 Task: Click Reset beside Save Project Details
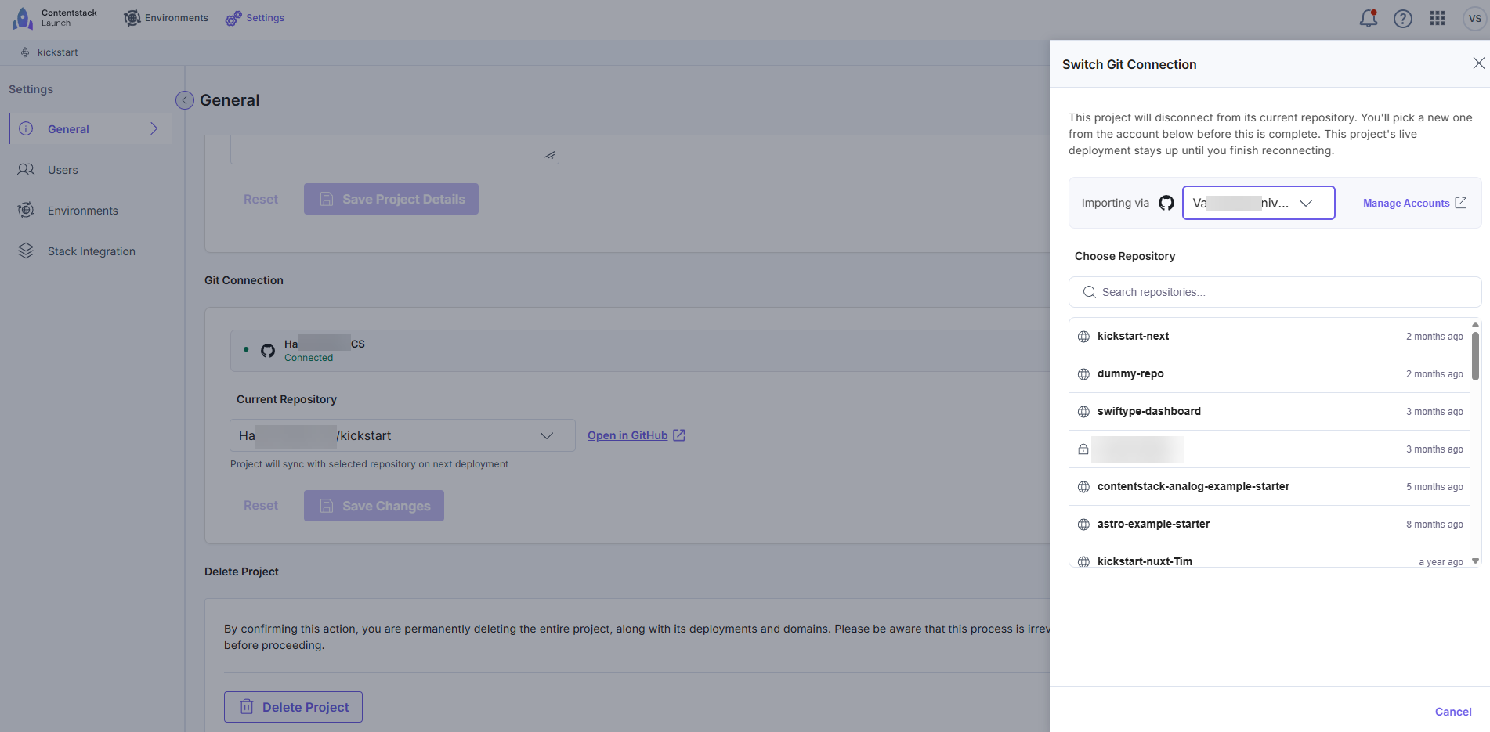[261, 199]
